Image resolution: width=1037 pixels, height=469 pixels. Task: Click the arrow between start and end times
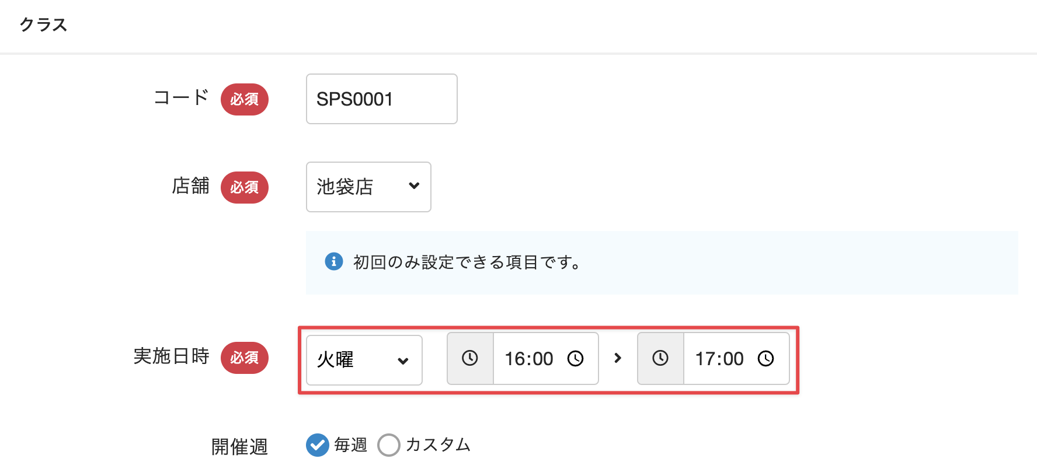(x=618, y=358)
